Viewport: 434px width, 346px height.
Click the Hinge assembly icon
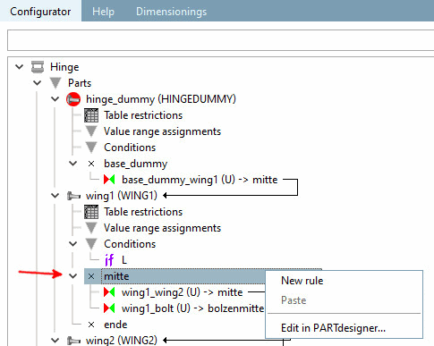(x=38, y=67)
